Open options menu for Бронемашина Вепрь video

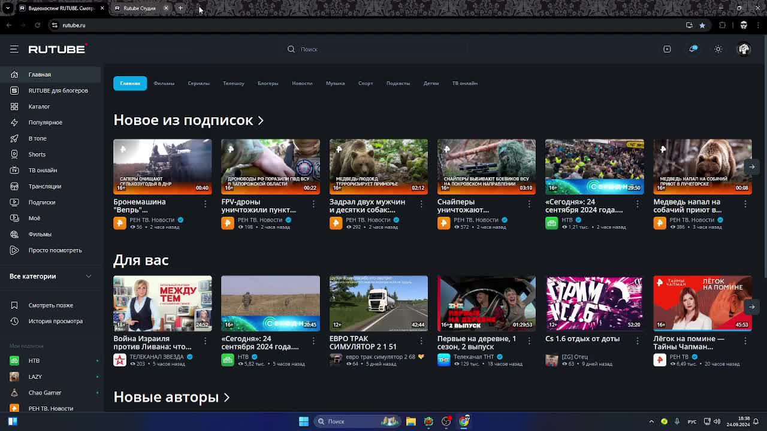click(205, 204)
